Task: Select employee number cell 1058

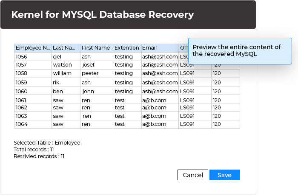Action: point(33,73)
